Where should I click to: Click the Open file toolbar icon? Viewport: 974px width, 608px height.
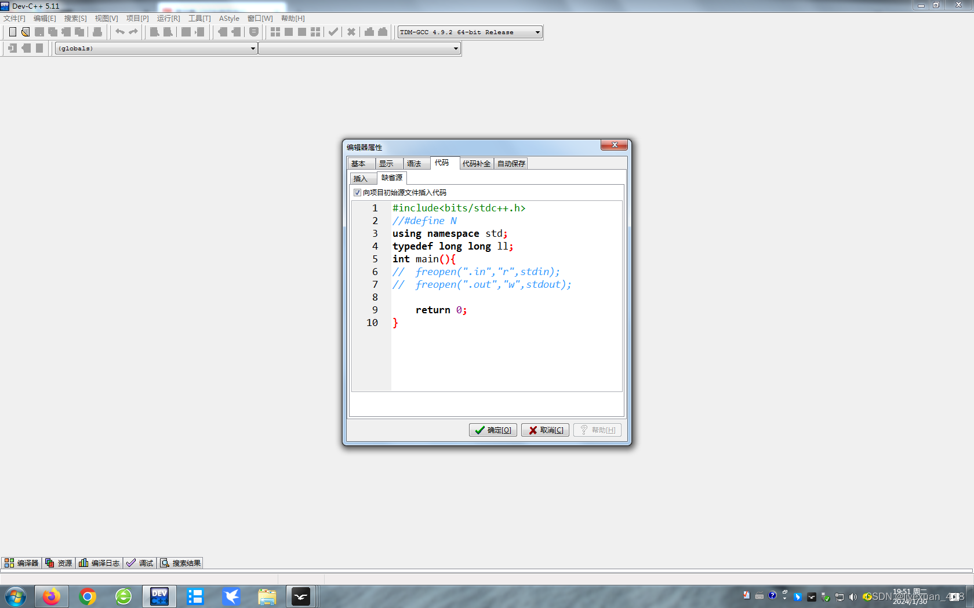(26, 32)
